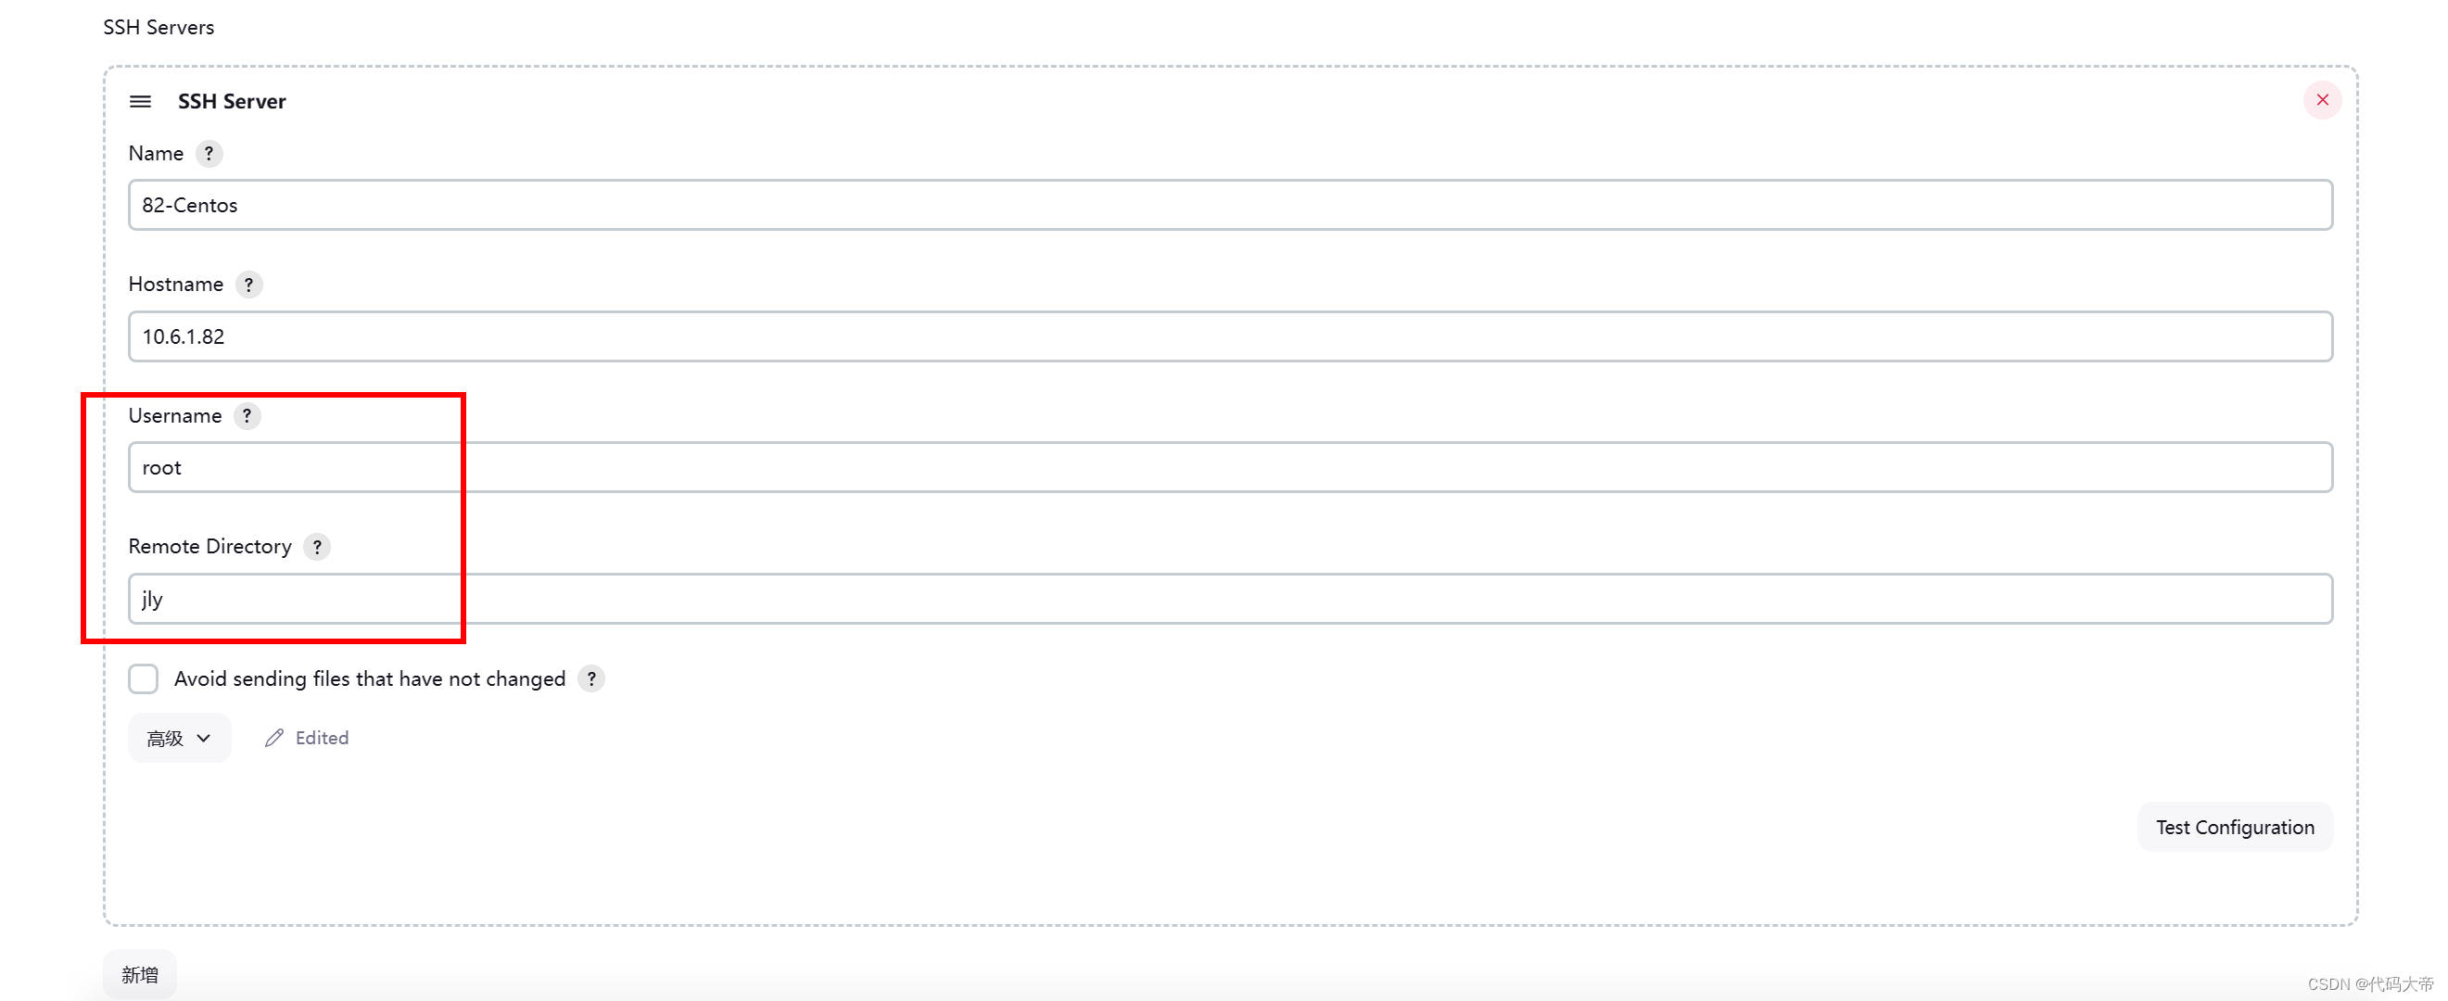Open advanced settings via 高级 dropdown
This screenshot has height=1001, width=2448.
click(175, 736)
